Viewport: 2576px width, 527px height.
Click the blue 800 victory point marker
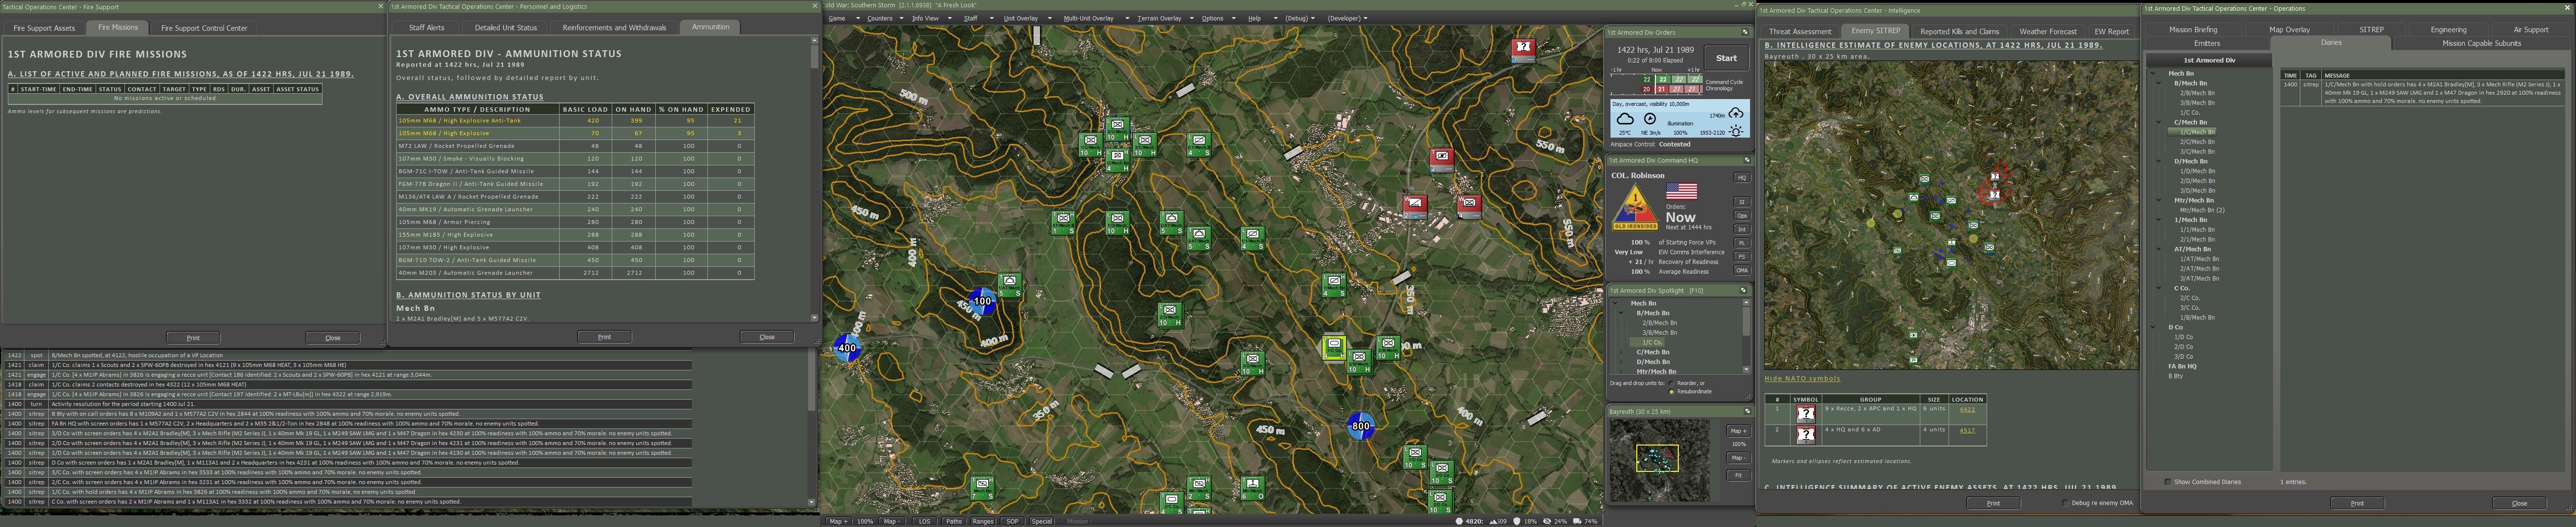[x=1360, y=426]
